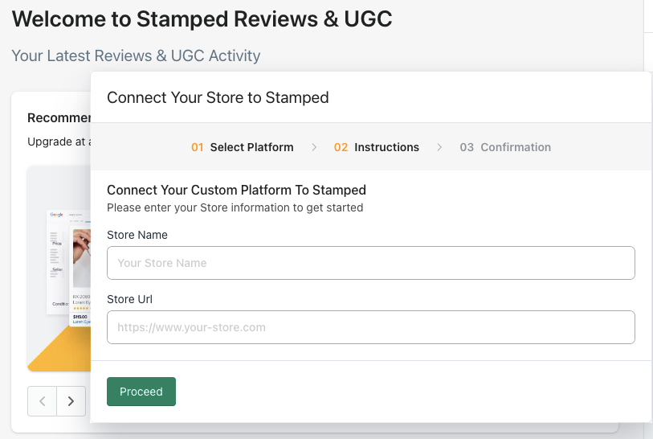653x439 pixels.
Task: Go to the 03 Confirmation step
Action: (505, 147)
